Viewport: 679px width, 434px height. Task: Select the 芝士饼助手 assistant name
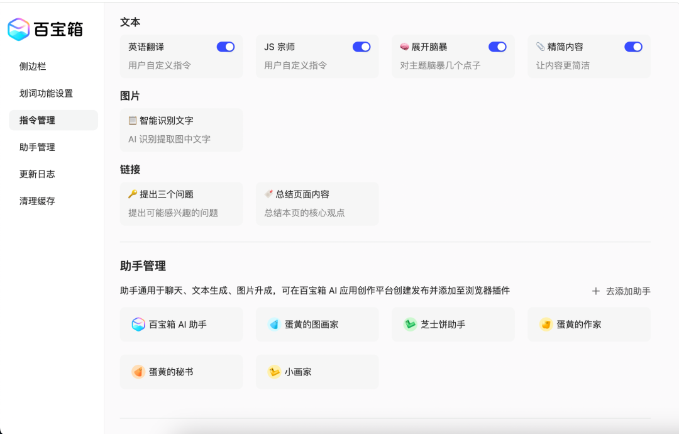(x=443, y=325)
